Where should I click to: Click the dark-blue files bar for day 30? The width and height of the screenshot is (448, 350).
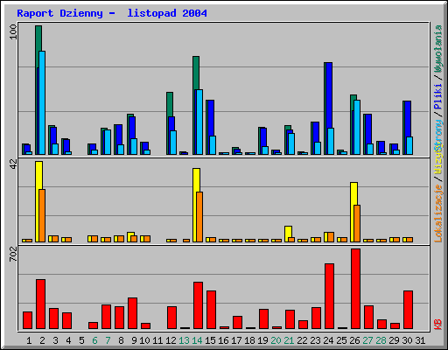point(408,119)
